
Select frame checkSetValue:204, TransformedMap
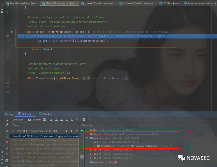pos(45,140)
